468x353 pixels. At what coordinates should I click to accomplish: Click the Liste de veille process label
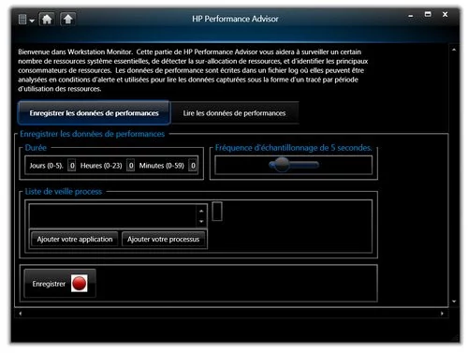(64, 192)
